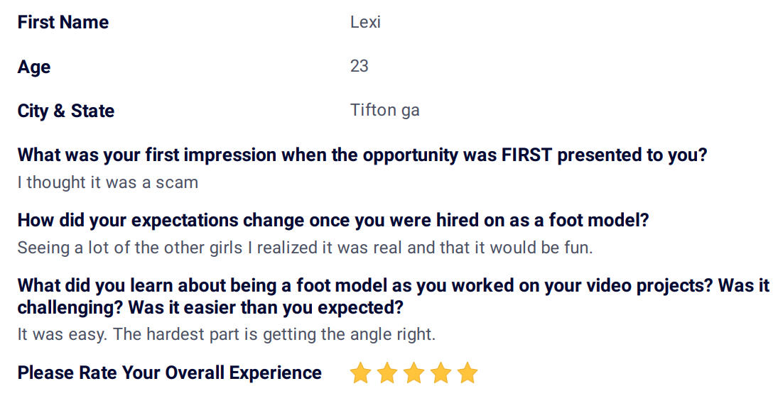
Task: Select the third rating star
Action: (414, 373)
